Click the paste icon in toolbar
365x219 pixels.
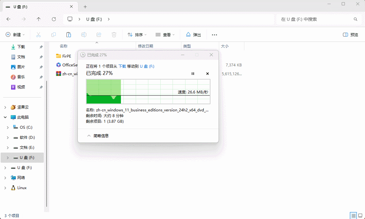68,35
